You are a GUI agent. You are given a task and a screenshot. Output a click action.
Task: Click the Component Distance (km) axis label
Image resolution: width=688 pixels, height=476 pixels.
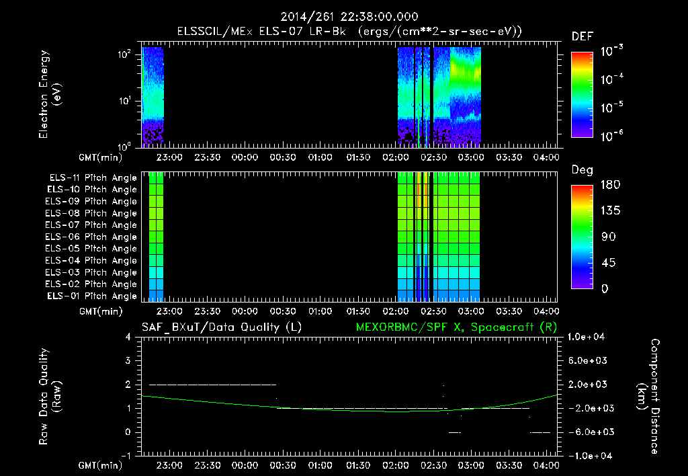click(648, 397)
